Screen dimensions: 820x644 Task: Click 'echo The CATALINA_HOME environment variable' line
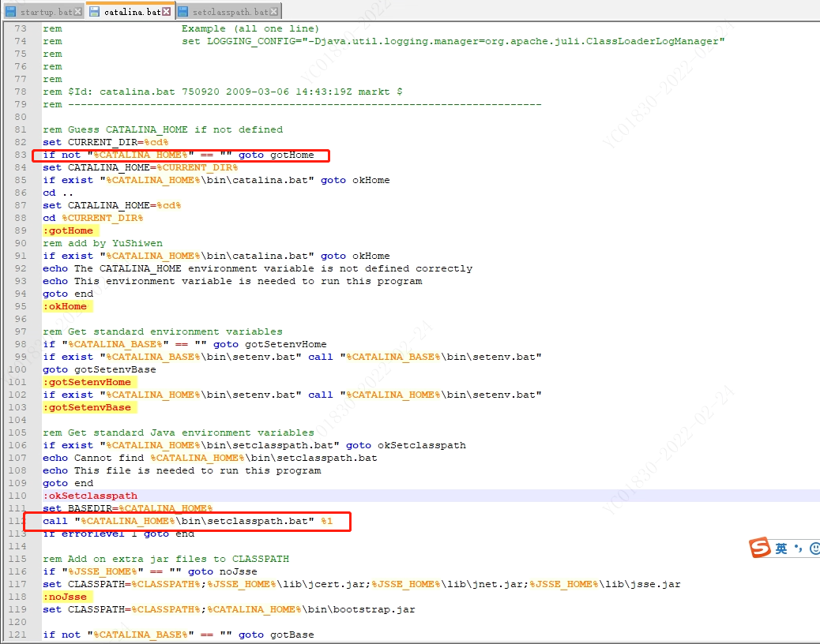point(258,268)
